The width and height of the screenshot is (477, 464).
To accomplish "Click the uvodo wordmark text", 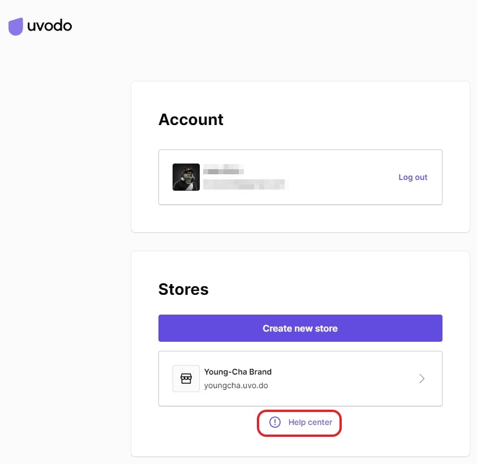I will (50, 25).
